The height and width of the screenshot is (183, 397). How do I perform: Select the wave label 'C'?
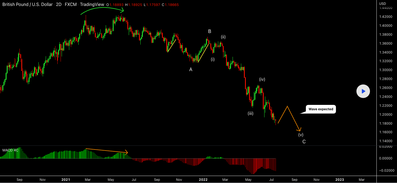click(x=304, y=142)
